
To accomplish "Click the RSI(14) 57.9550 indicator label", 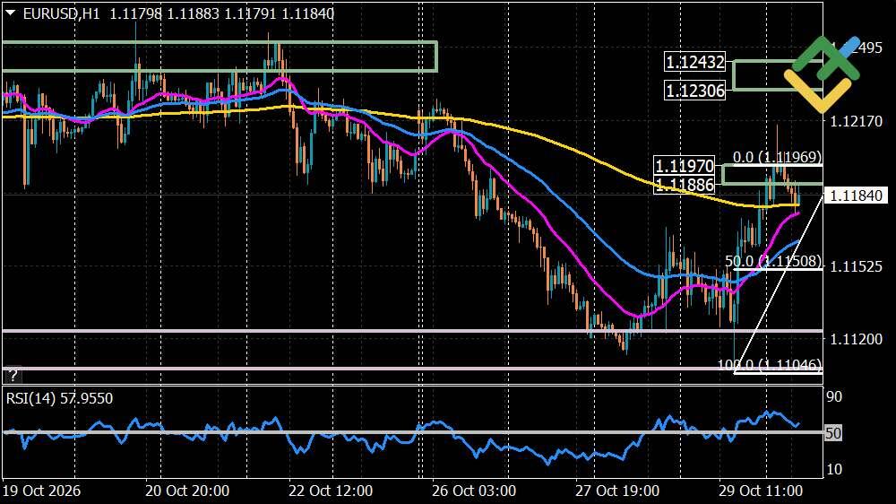I will click(59, 398).
